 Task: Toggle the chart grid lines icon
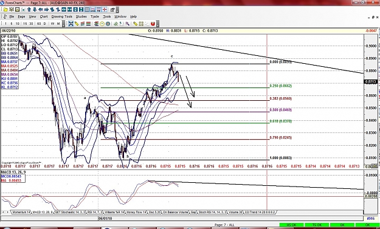tap(87, 10)
